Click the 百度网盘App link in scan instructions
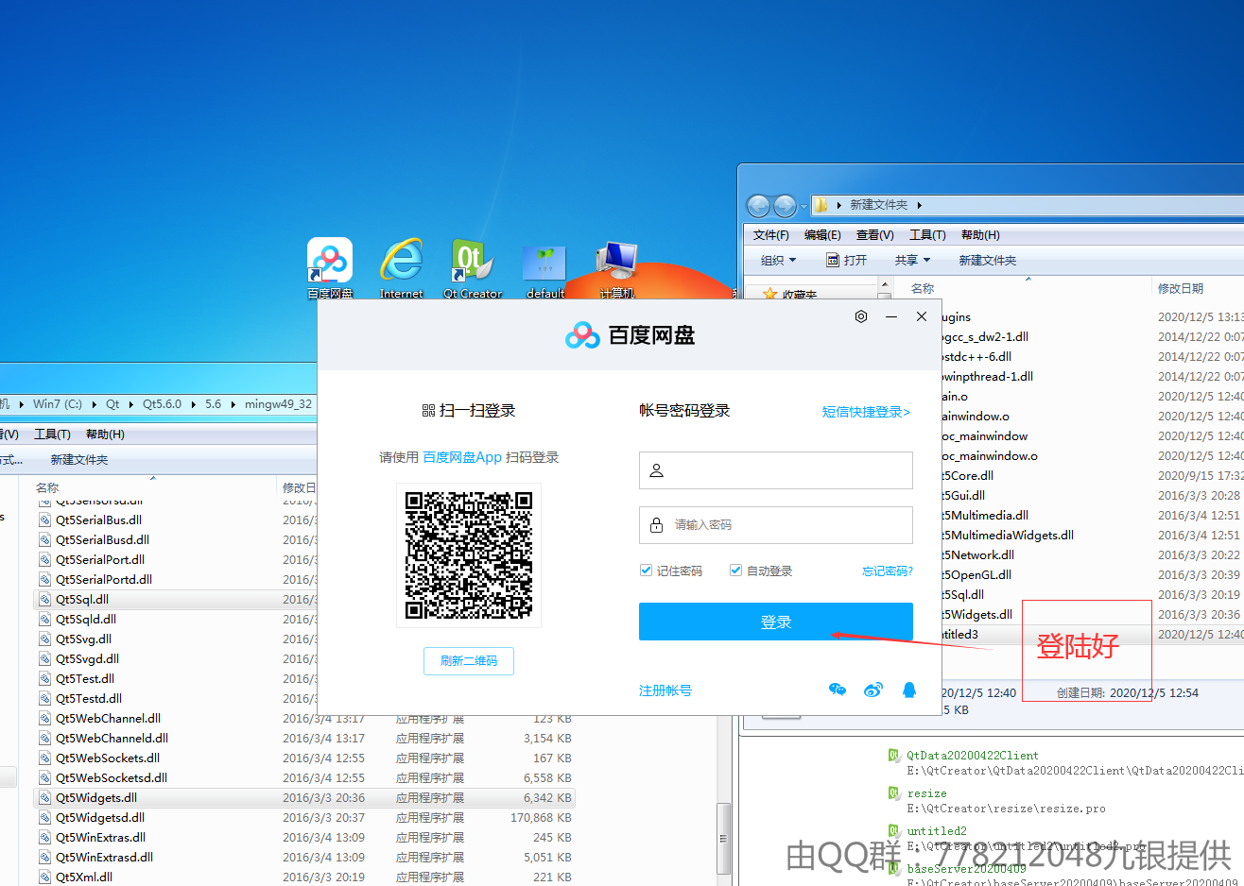 (x=462, y=457)
